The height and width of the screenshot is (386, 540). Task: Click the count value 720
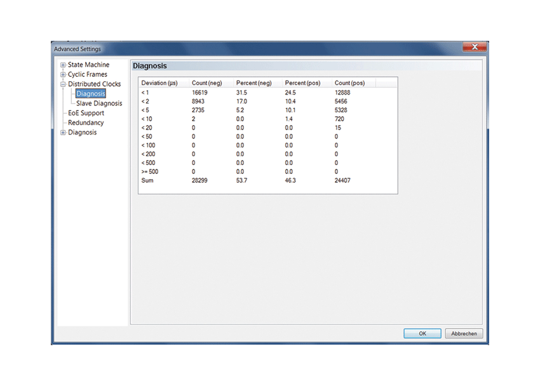point(339,119)
